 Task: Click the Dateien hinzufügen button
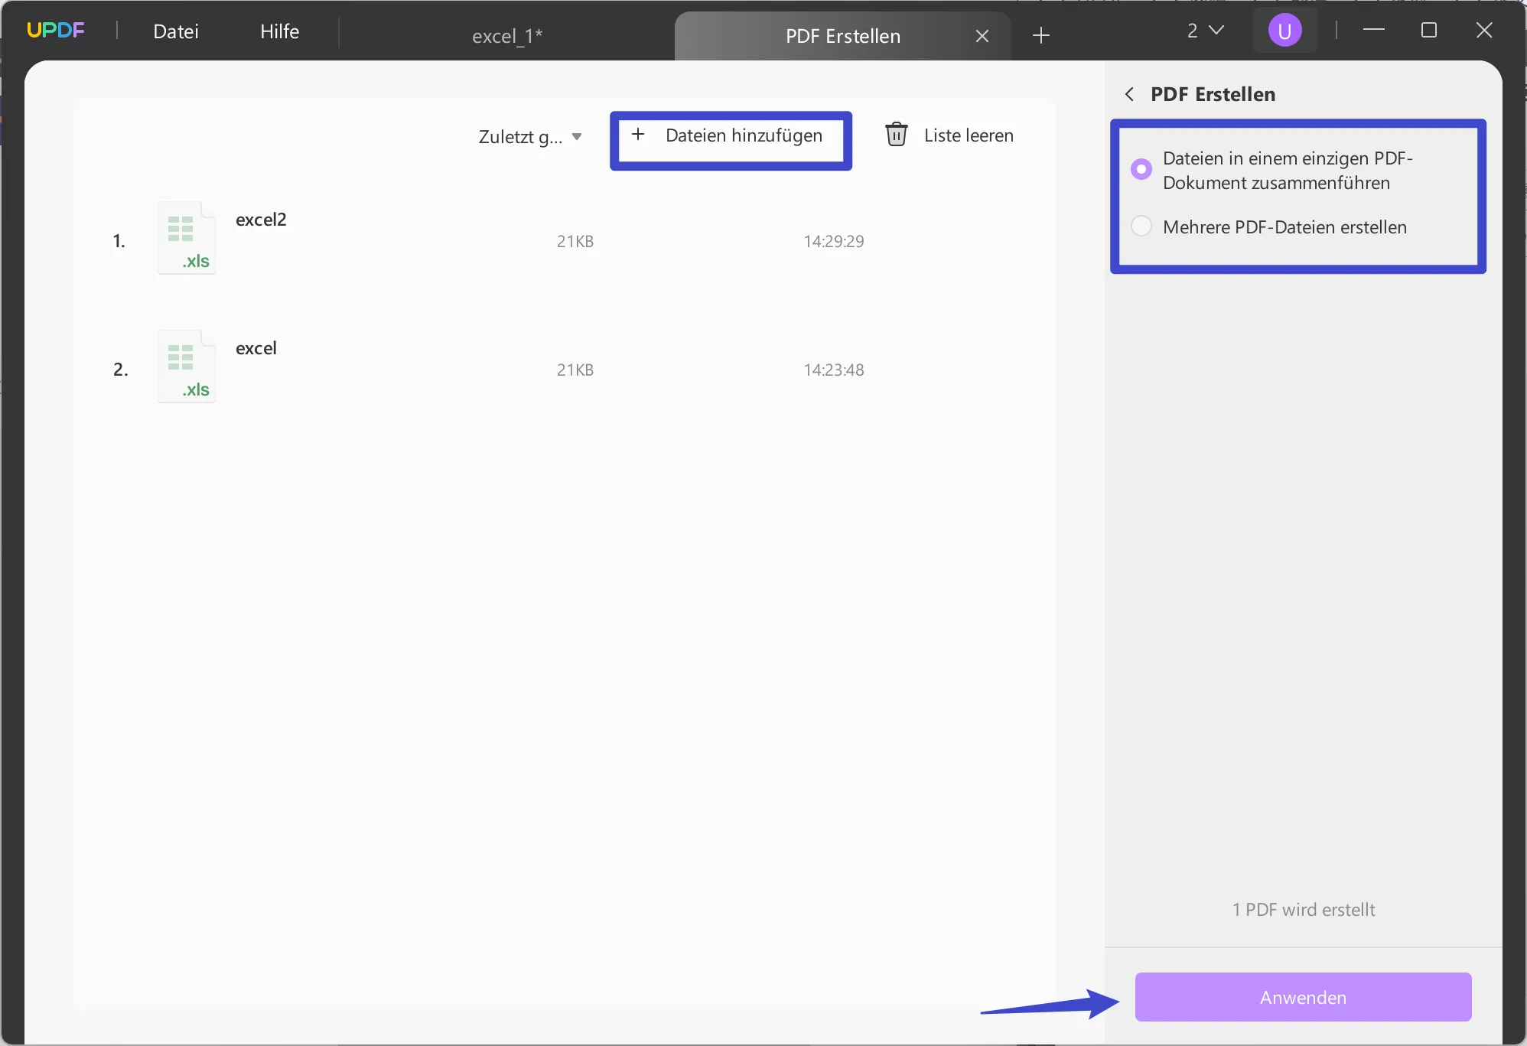(728, 135)
